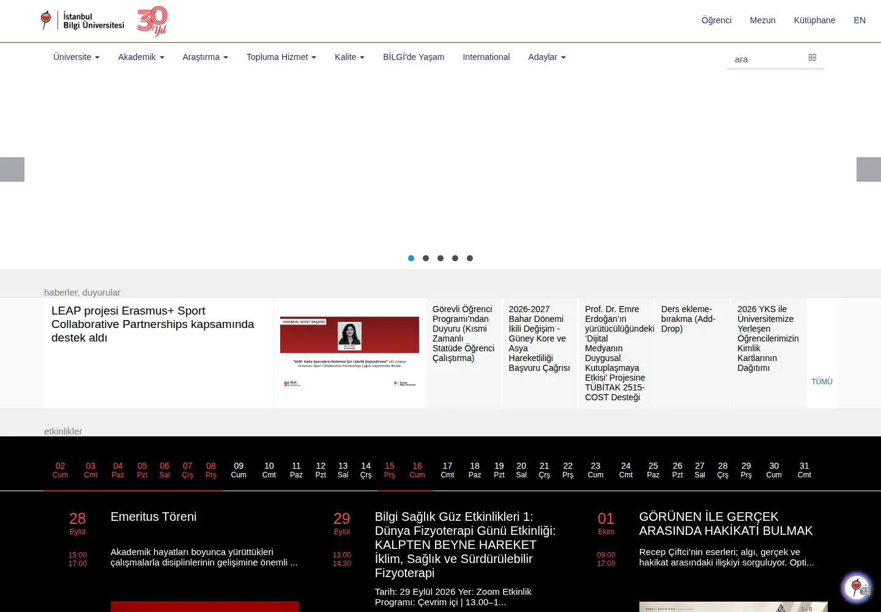This screenshot has width=881, height=612.
Task: Open the International menu item
Action: 486,57
